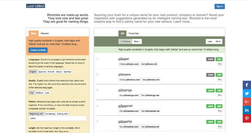Click the pattern text input field
This screenshot has width=251, height=133.
coord(58,118)
